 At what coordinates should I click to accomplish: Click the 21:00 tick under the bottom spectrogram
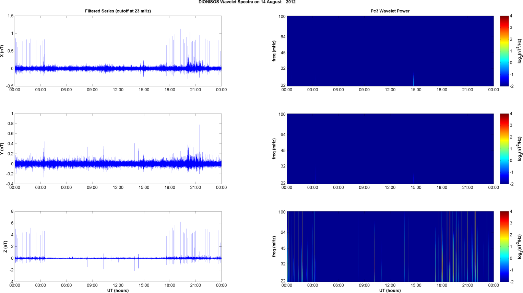[x=467, y=285]
